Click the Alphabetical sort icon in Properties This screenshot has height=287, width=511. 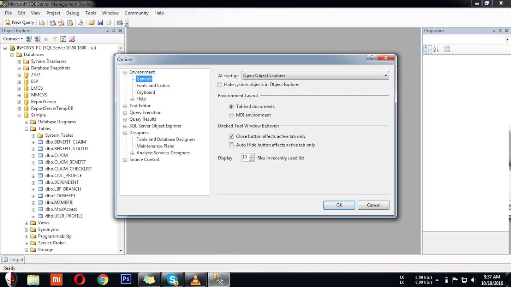(436, 49)
